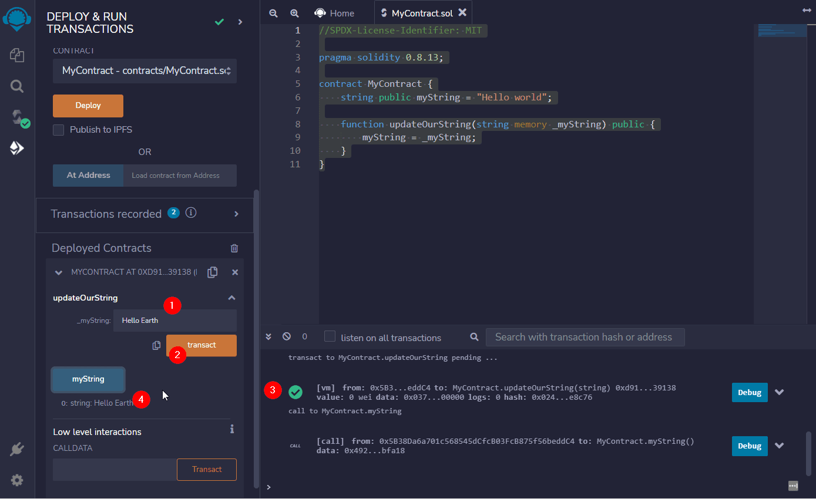816x499 pixels.
Task: Toggle the editor side-panel arrows icon
Action: click(807, 10)
